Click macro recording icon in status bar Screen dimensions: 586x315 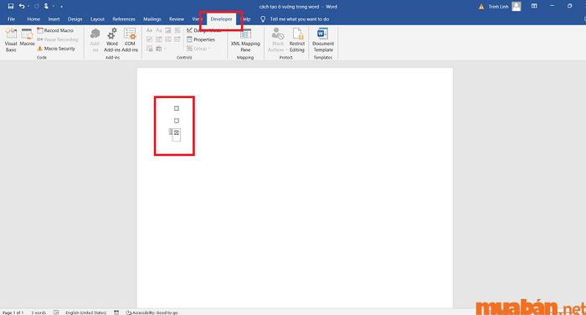click(x=116, y=312)
